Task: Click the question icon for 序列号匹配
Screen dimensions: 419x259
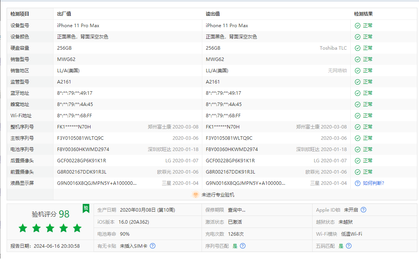Action: point(243,246)
